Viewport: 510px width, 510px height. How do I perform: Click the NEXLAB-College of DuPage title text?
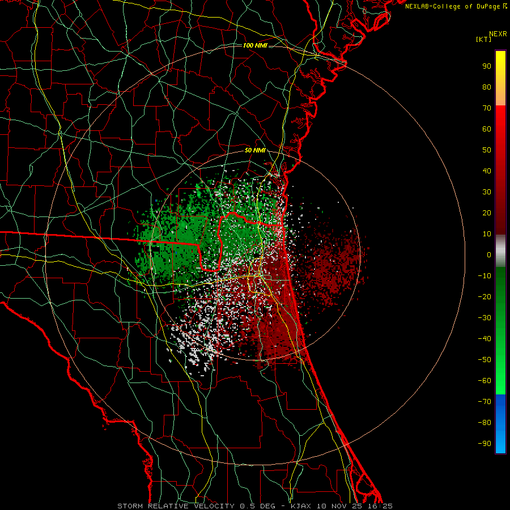(x=456, y=6)
